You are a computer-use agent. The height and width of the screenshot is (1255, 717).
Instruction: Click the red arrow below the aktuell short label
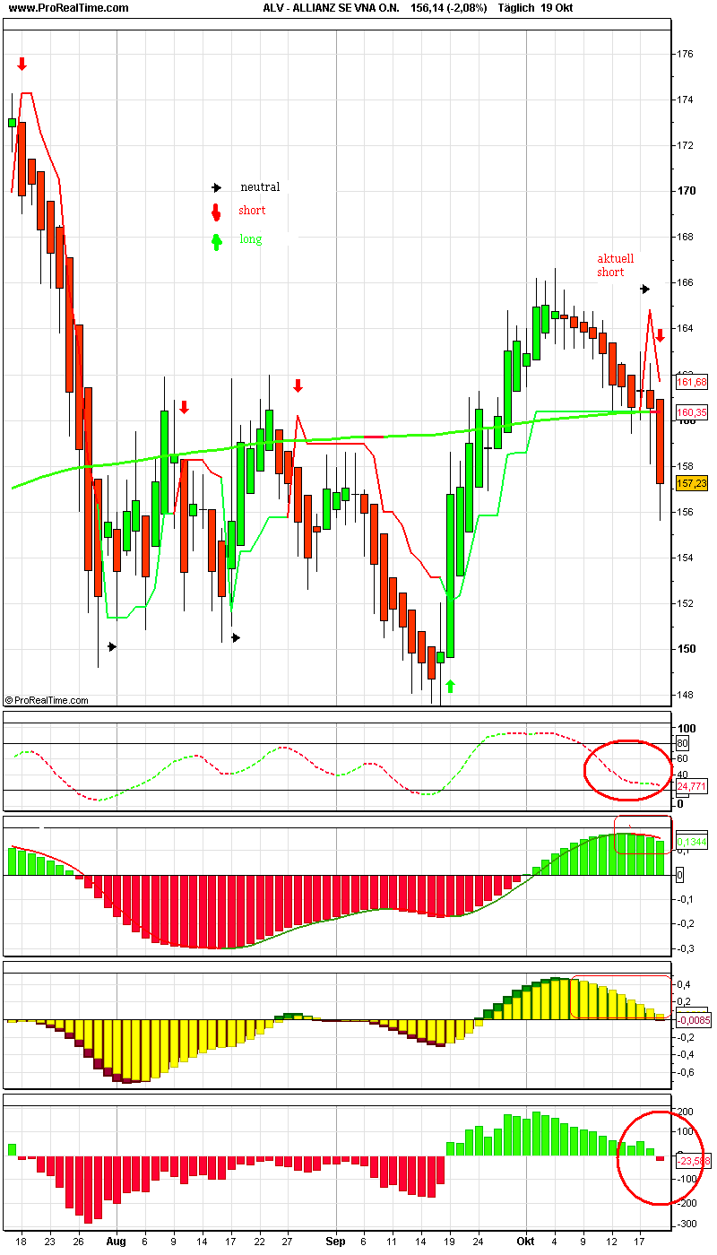[660, 337]
